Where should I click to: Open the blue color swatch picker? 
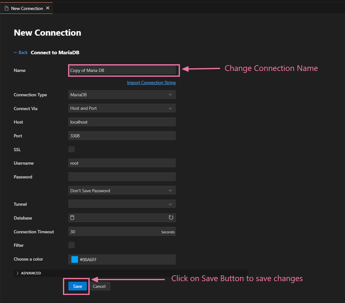point(75,259)
